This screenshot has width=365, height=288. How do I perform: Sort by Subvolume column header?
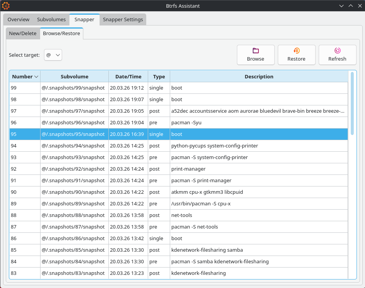click(74, 76)
